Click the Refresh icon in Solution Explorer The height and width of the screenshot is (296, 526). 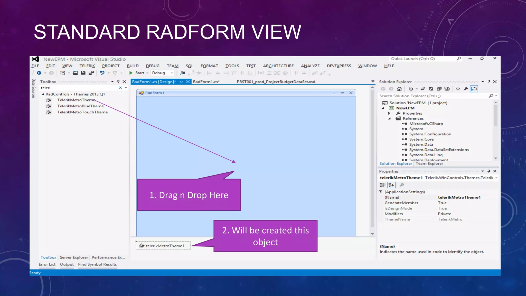tap(431, 89)
